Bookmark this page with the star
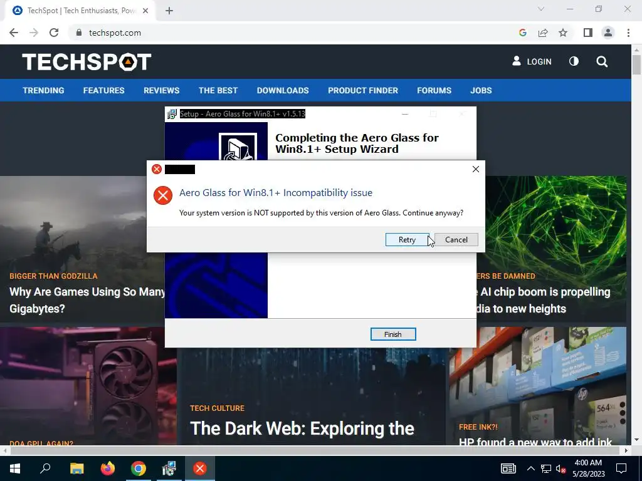The width and height of the screenshot is (642, 481). tap(563, 33)
